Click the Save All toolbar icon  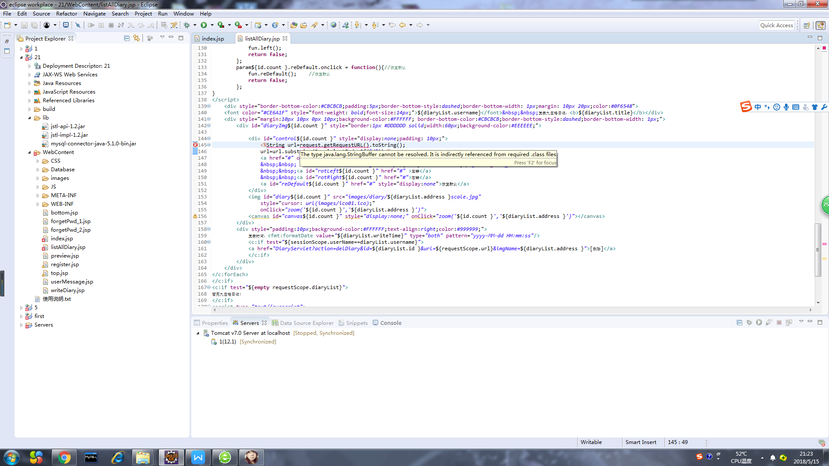coord(34,25)
